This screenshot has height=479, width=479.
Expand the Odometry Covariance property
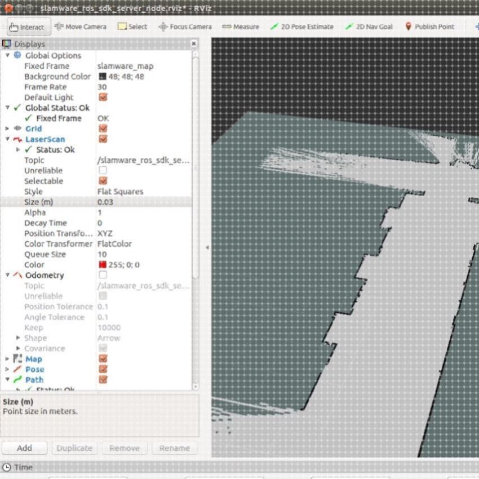coord(18,348)
